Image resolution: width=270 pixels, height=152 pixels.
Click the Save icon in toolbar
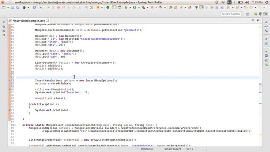[x=13, y=8]
